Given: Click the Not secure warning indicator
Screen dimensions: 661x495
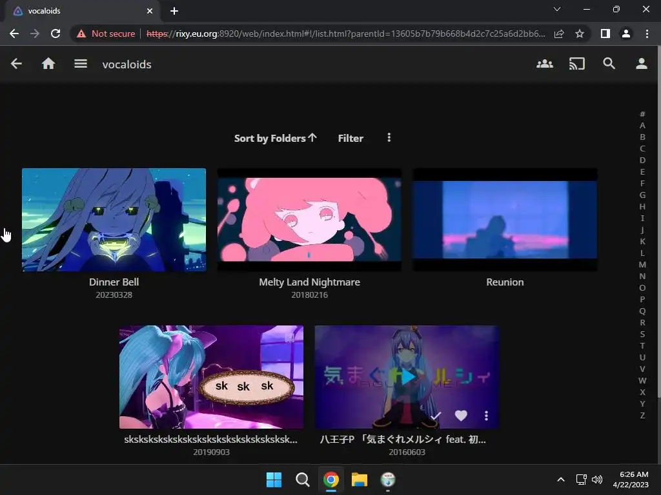Looking at the screenshot, I should click(106, 34).
